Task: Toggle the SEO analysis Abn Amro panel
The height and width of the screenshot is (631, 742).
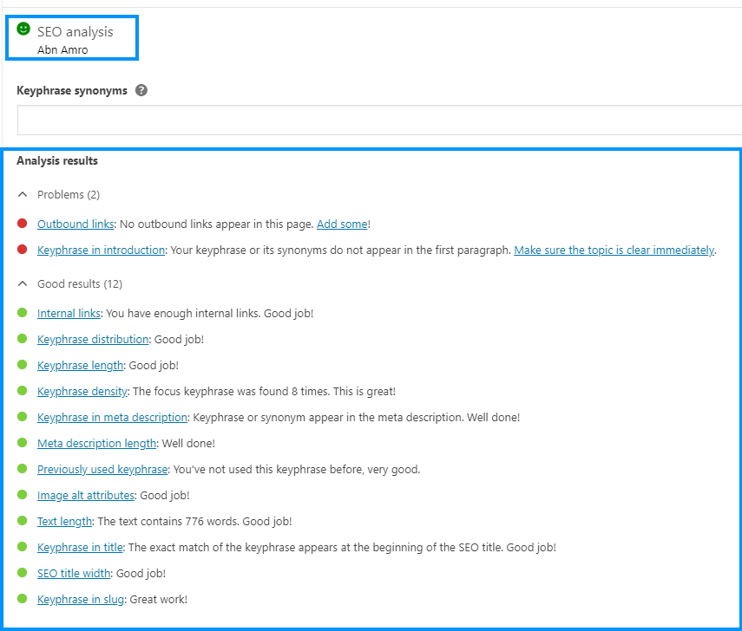Action: 75,39
